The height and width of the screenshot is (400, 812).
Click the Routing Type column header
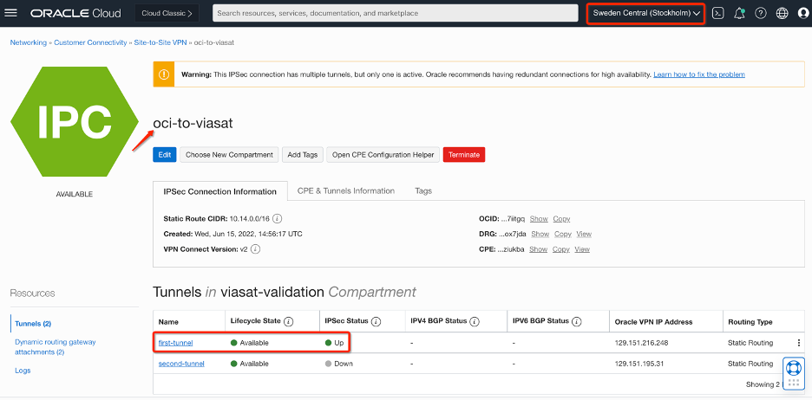coord(750,322)
